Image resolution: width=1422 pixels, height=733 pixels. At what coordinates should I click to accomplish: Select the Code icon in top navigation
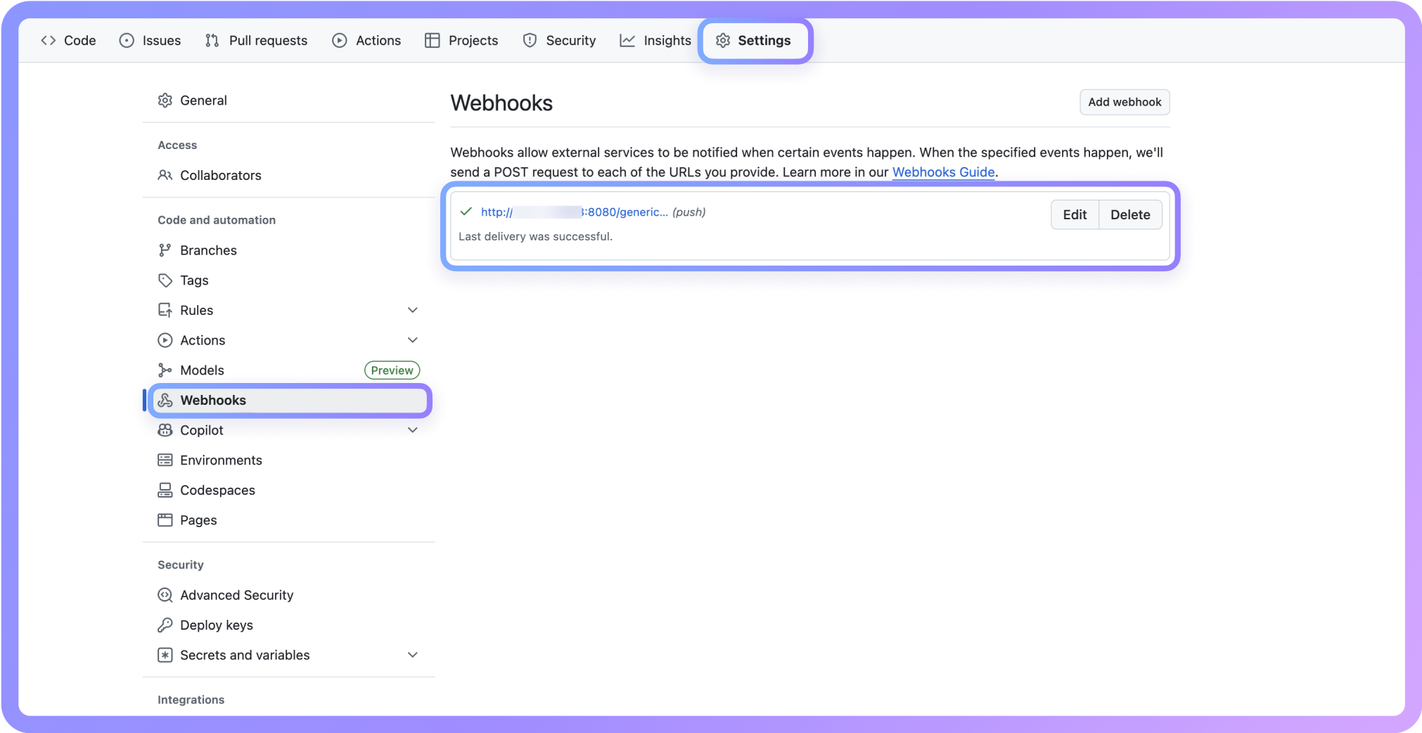(x=48, y=40)
